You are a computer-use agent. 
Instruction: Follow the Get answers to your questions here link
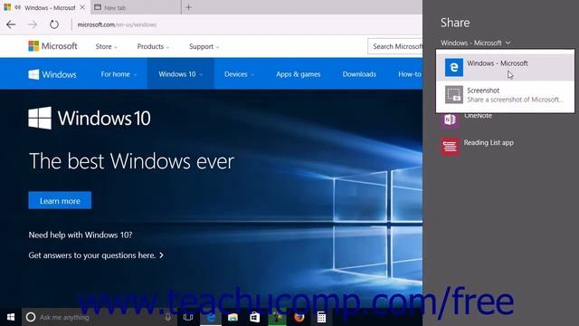(96, 255)
